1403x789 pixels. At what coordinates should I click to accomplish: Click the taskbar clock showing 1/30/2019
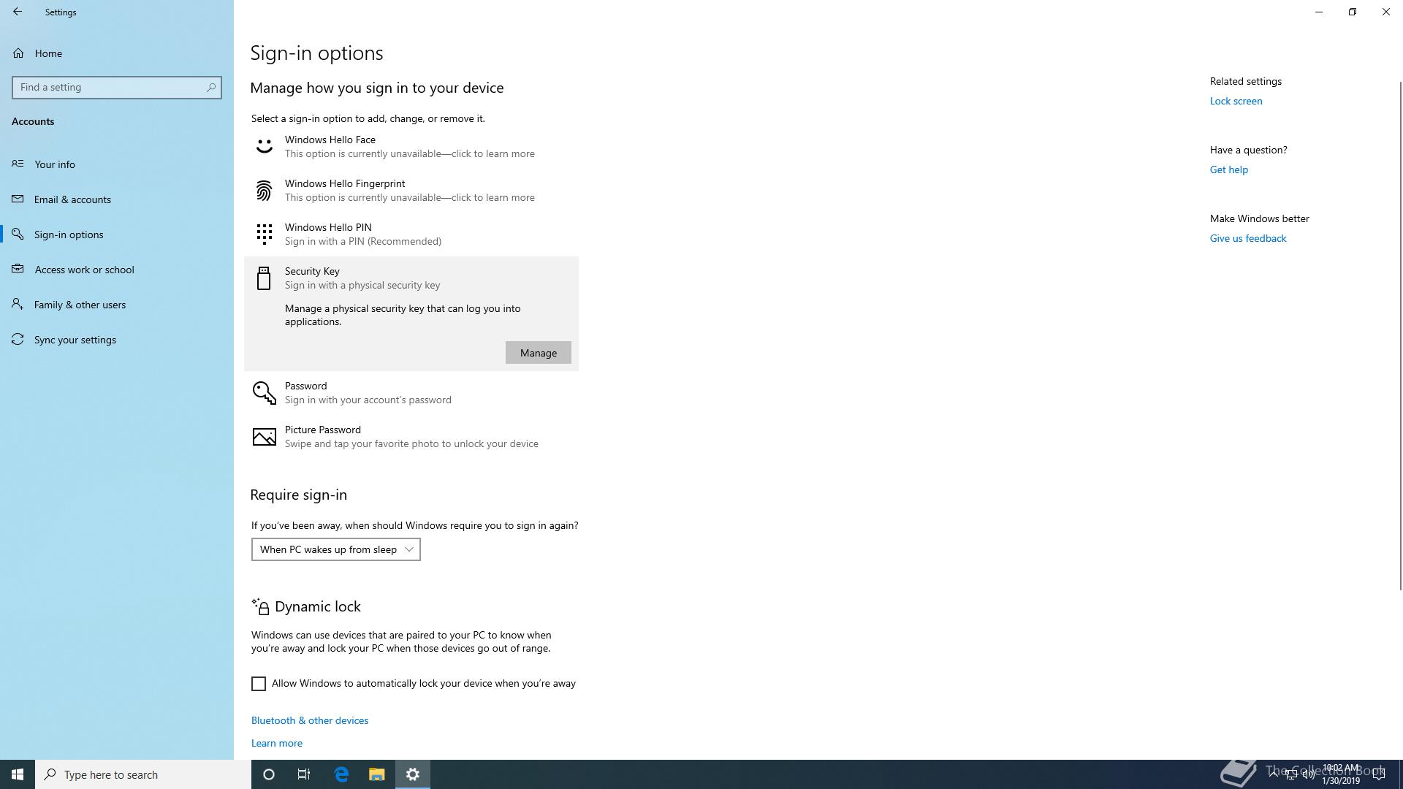[1341, 774]
